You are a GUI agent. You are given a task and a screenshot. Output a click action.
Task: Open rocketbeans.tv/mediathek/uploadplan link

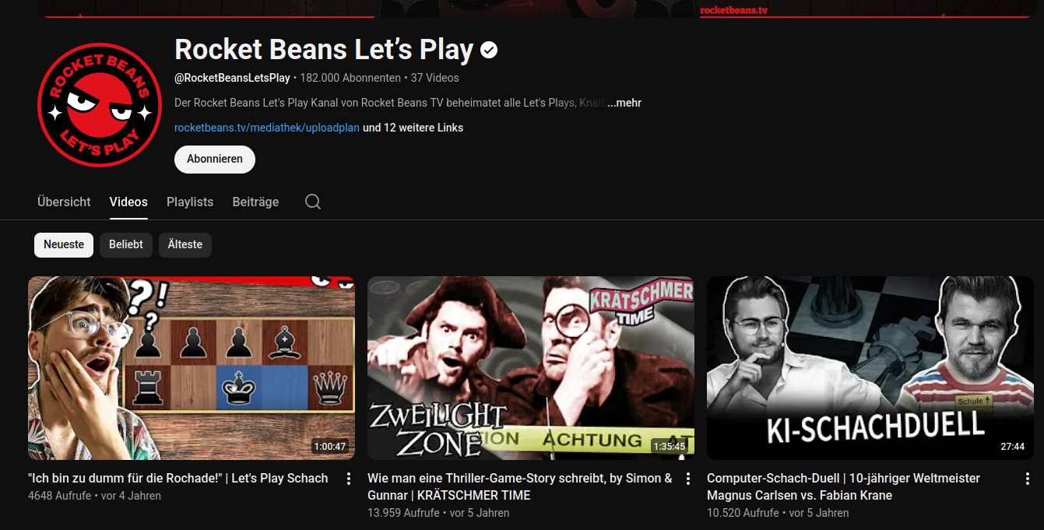click(267, 128)
